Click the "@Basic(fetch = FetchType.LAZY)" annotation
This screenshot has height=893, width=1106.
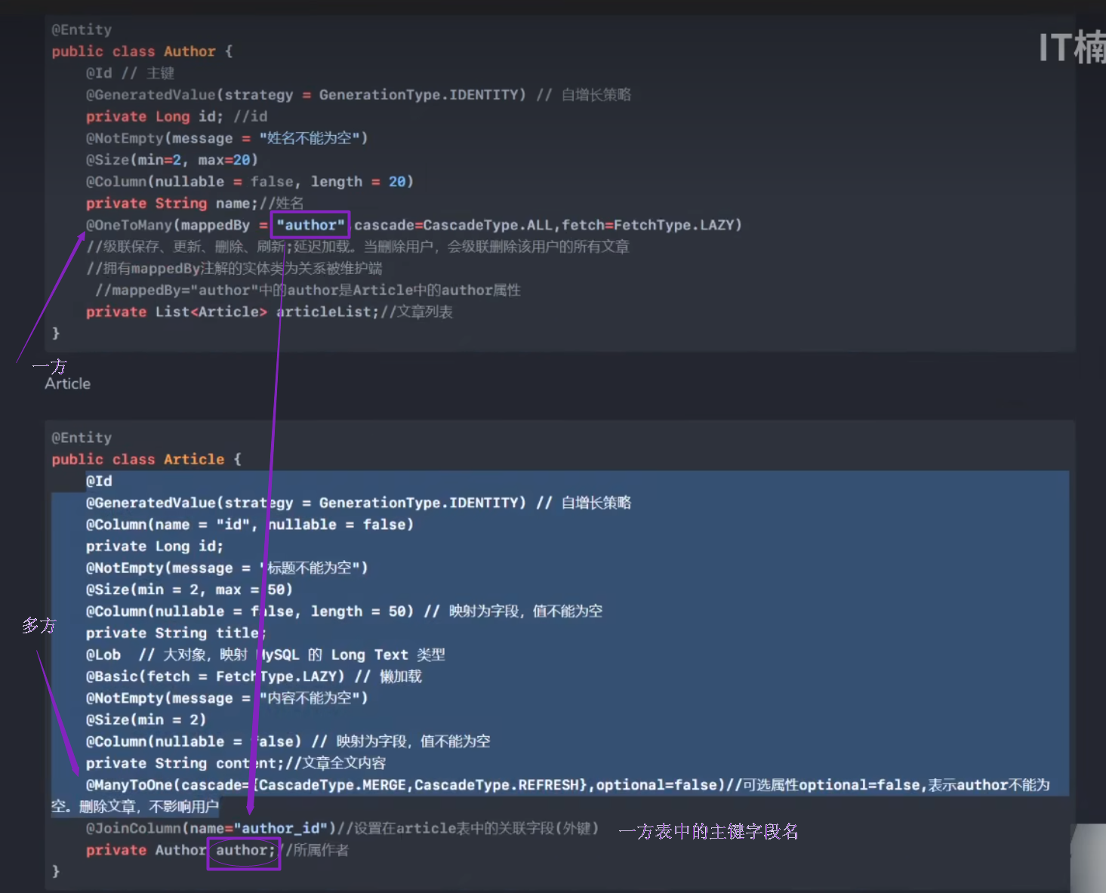point(215,677)
